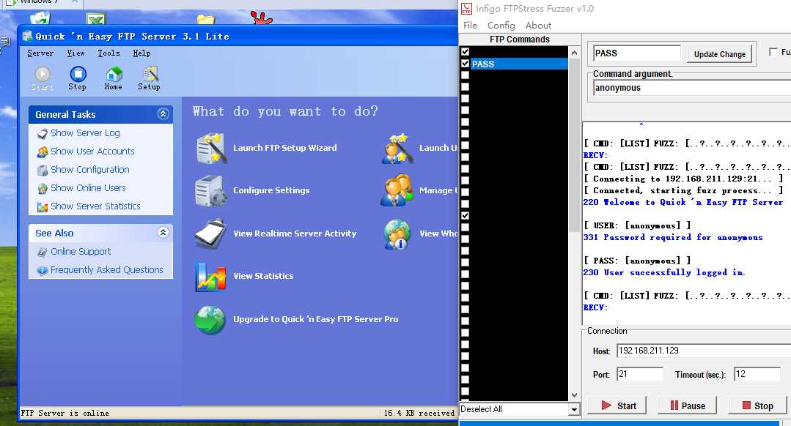The image size is (791, 426).
Task: Open the Frequently Asked Questions link
Action: point(107,270)
